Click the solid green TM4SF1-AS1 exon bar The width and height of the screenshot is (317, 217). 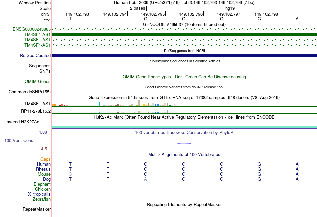[184, 35]
